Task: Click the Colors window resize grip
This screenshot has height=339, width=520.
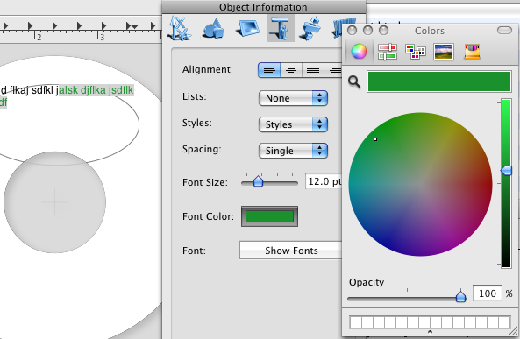Action: click(514, 331)
